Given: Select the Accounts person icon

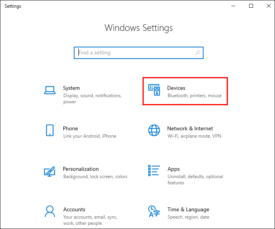Looking at the screenshot, I should [50, 211].
